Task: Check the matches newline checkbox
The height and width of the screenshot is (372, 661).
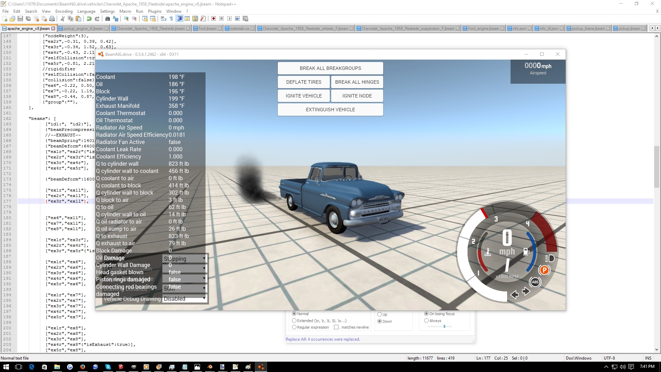Action: (x=336, y=327)
